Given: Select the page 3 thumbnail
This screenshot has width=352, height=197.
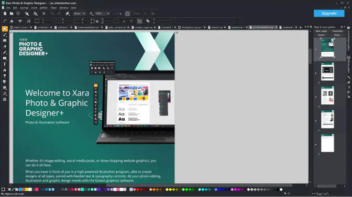Looking at the screenshot, I should 327,96.
